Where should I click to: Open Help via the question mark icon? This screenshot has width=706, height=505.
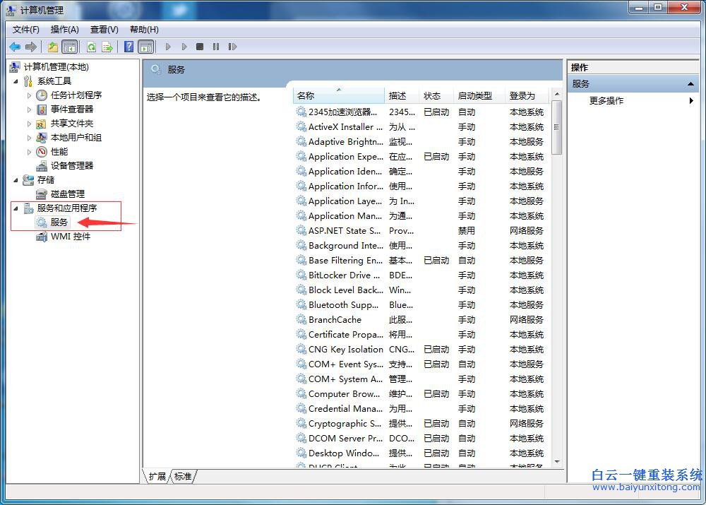tap(129, 47)
